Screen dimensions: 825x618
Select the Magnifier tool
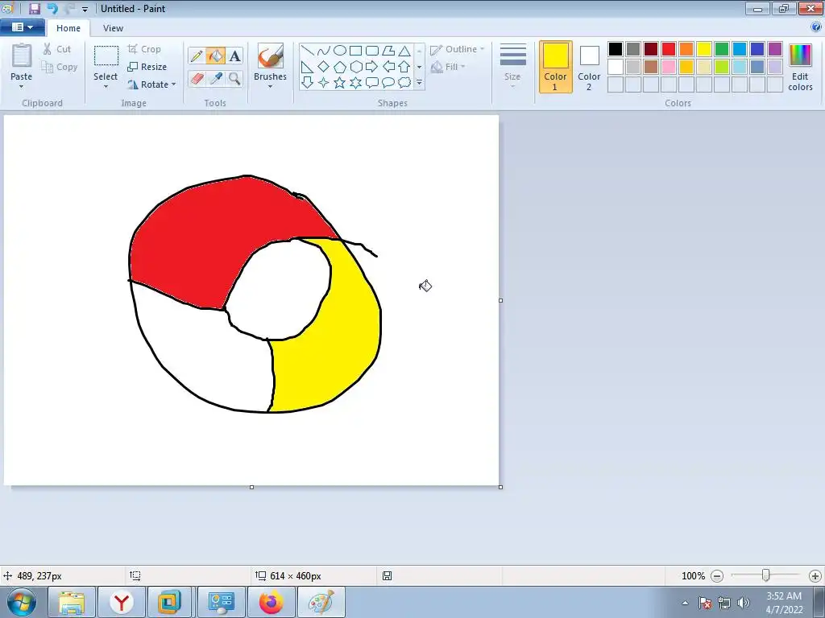click(234, 79)
